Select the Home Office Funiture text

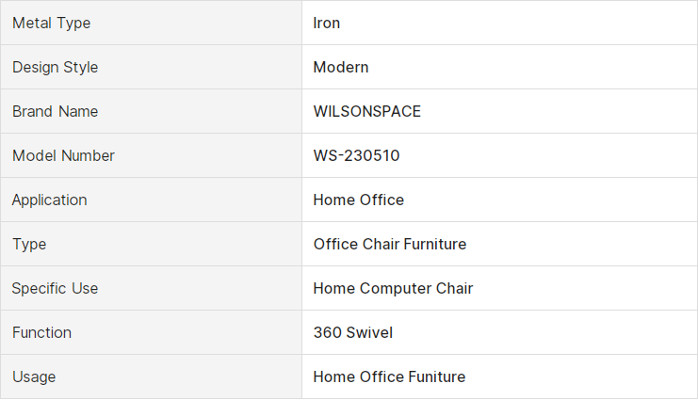pos(389,376)
